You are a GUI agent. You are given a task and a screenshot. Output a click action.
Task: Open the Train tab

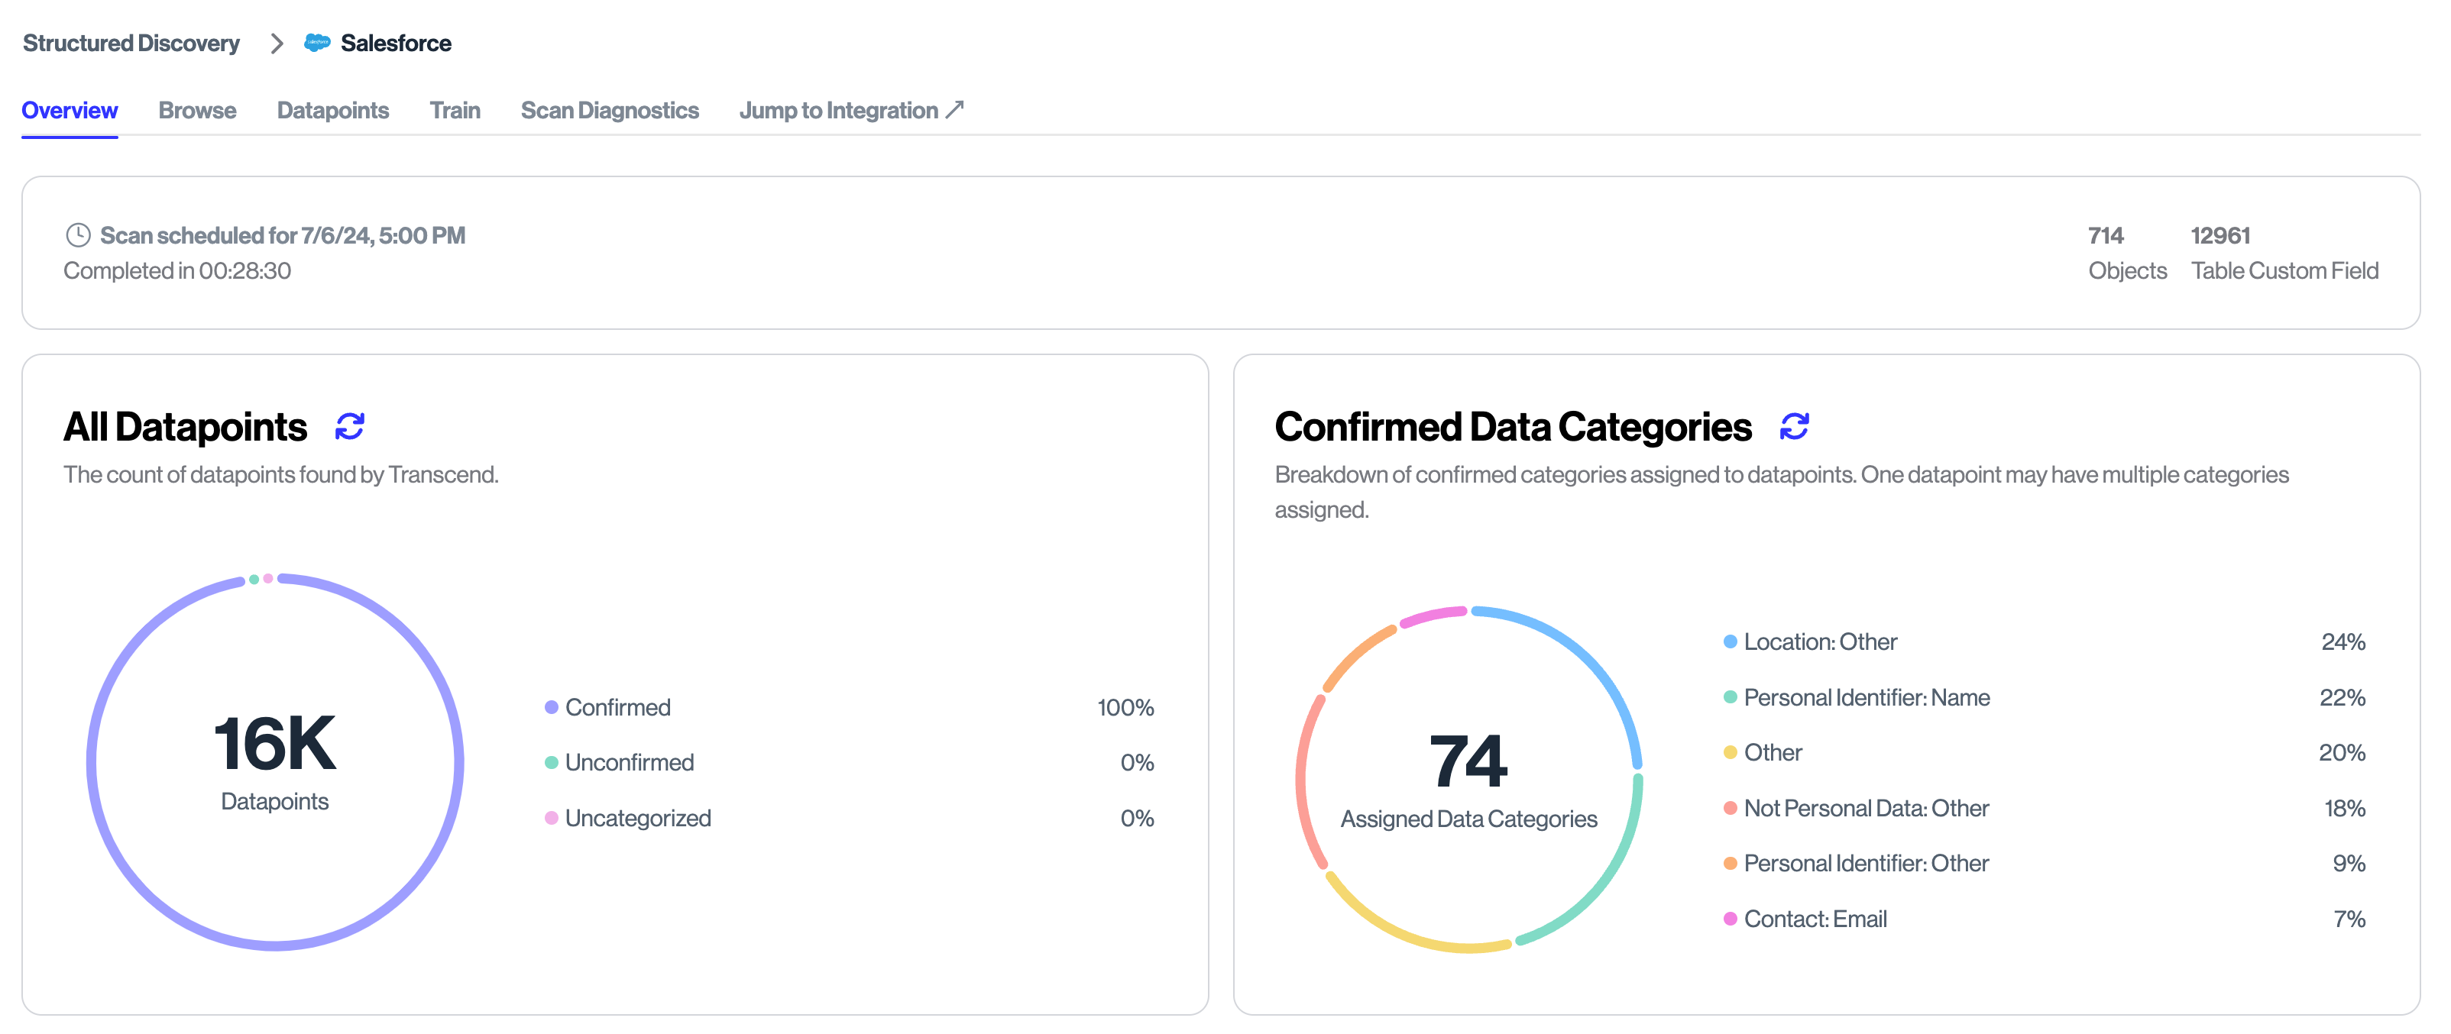point(455,110)
